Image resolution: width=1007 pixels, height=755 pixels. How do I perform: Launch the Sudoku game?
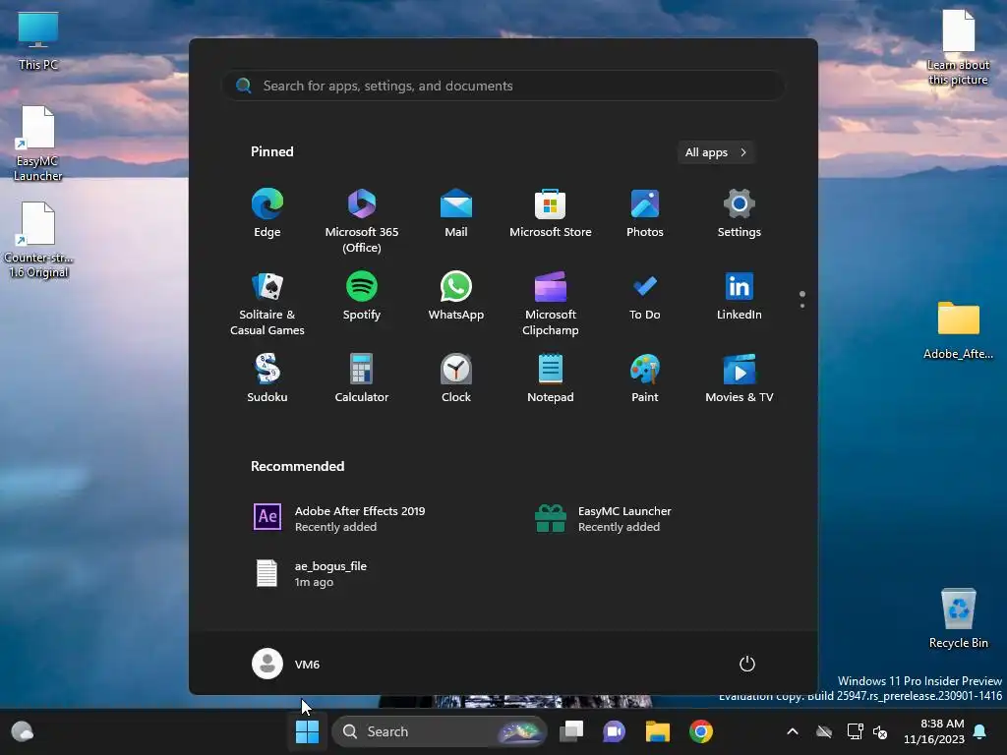pyautogui.click(x=267, y=378)
